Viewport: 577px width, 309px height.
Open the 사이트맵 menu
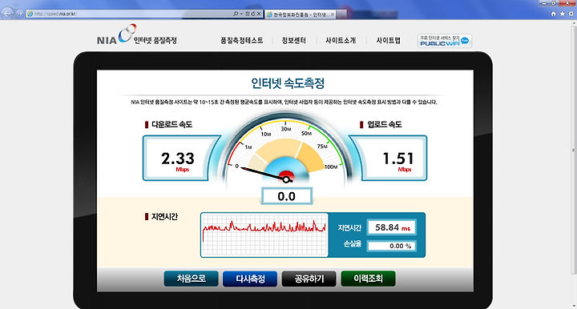(x=388, y=40)
